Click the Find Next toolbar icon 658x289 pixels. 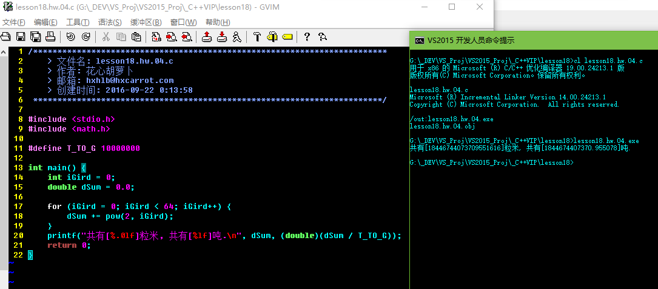pyautogui.click(x=171, y=37)
